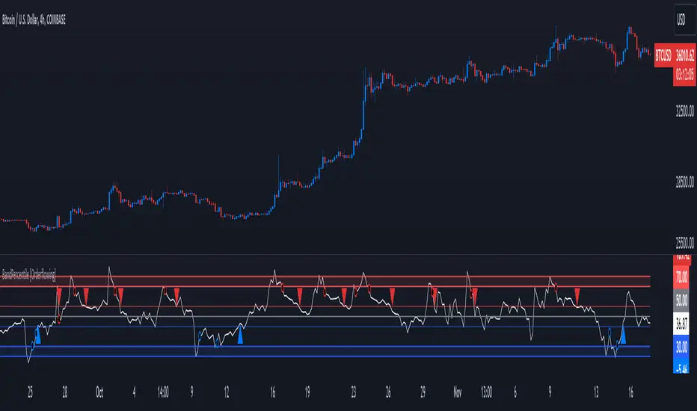Click the 28 date label on time axis
The height and width of the screenshot is (411, 697).
coord(65,392)
